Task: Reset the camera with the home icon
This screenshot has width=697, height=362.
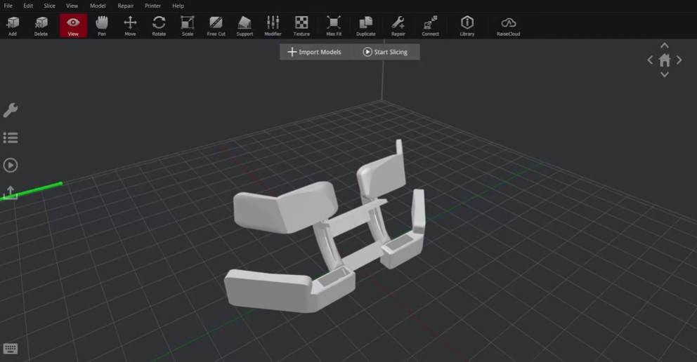Action: pyautogui.click(x=665, y=60)
